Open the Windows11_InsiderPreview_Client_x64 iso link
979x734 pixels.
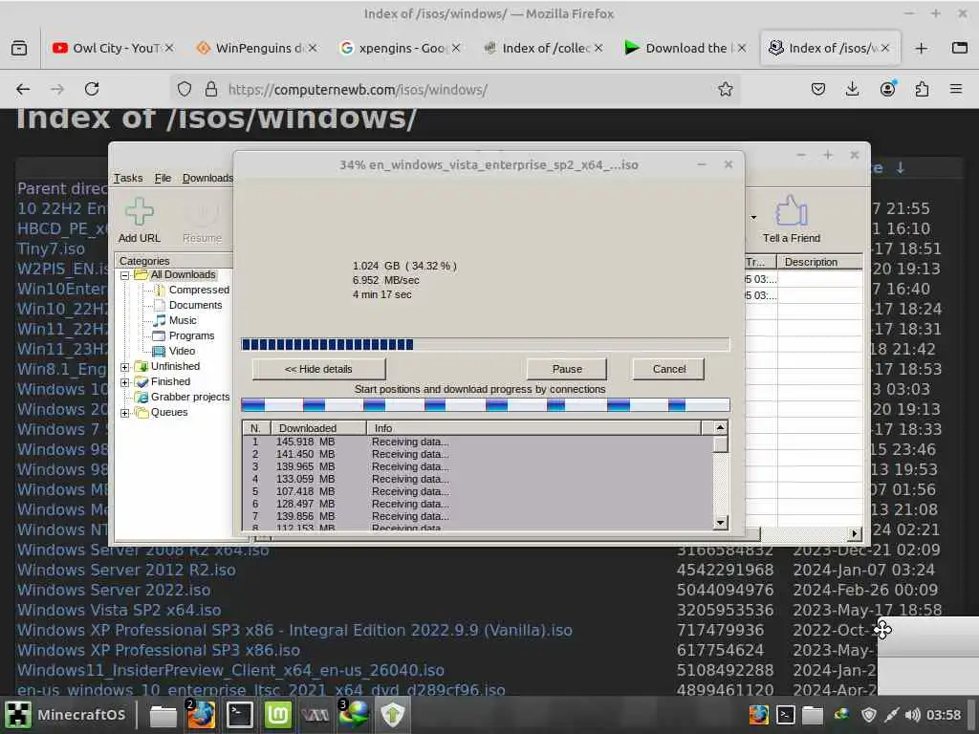[230, 670]
